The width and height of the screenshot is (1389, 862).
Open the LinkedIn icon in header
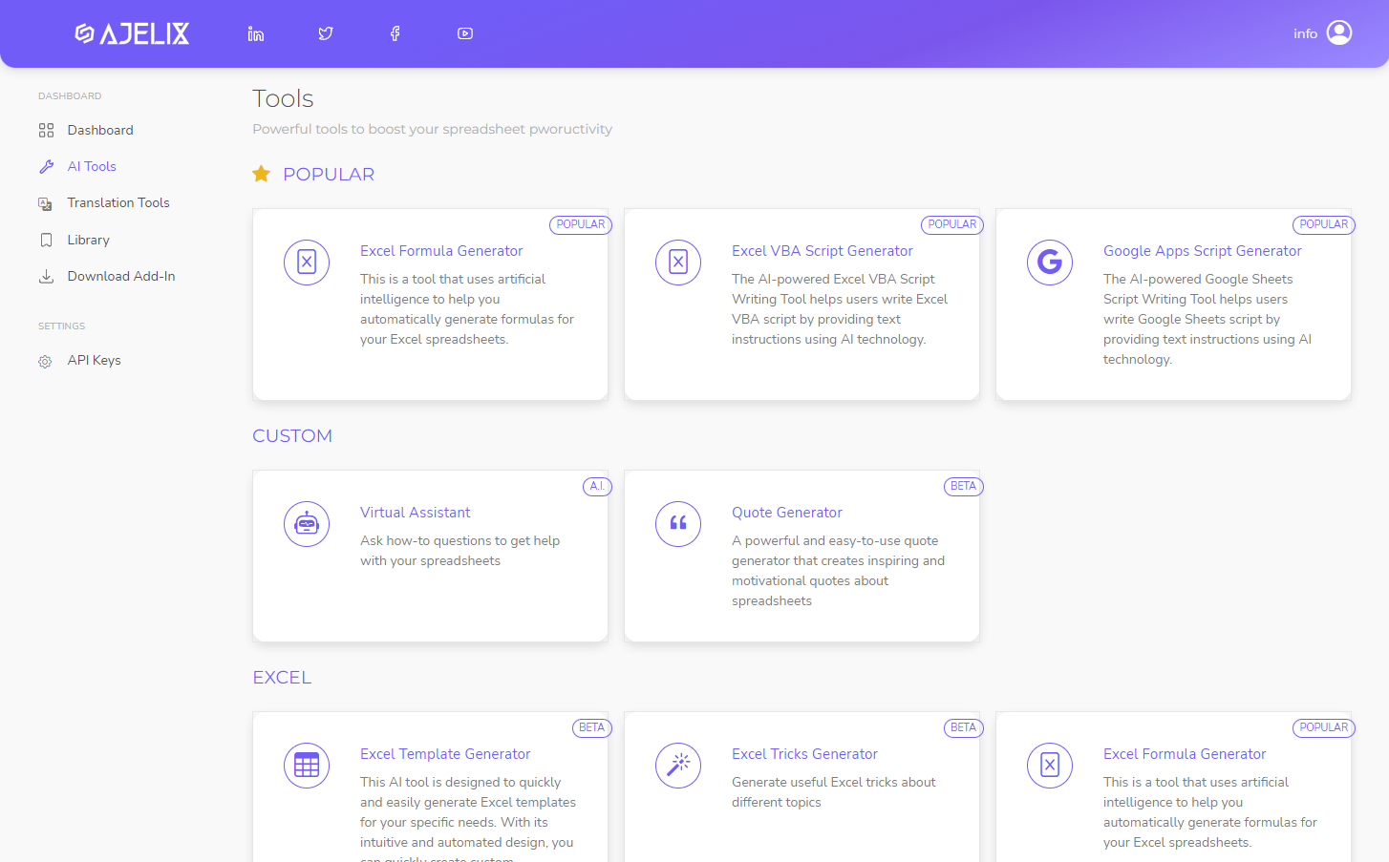coord(256,33)
